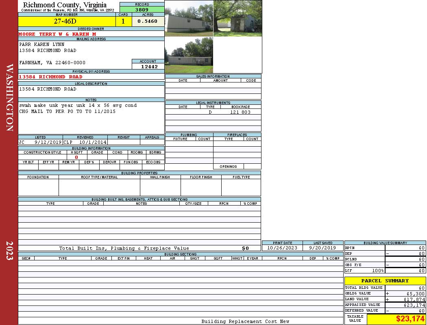Click the Card number 1 box
Image resolution: width=427 pixels, height=325 pixels.
pos(123,22)
